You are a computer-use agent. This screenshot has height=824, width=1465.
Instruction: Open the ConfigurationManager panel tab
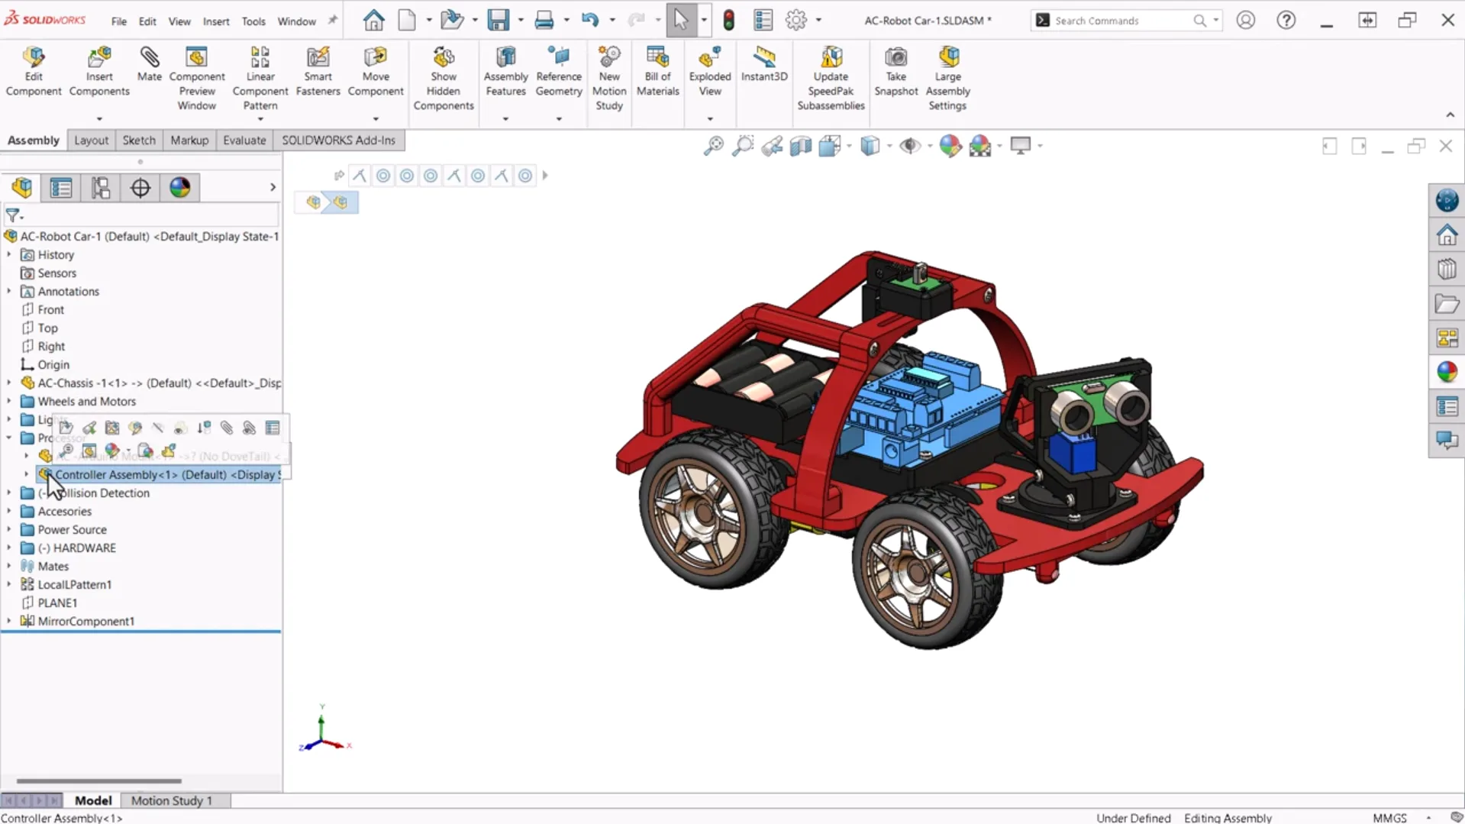(x=101, y=188)
